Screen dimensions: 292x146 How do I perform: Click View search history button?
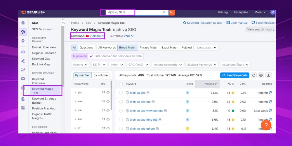[260, 29]
